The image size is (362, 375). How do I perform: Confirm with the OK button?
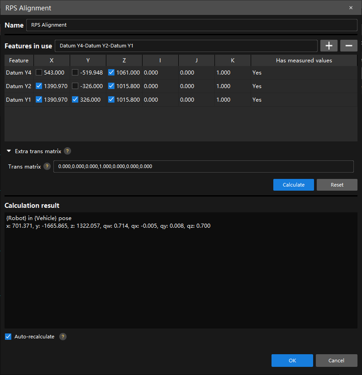pos(292,361)
